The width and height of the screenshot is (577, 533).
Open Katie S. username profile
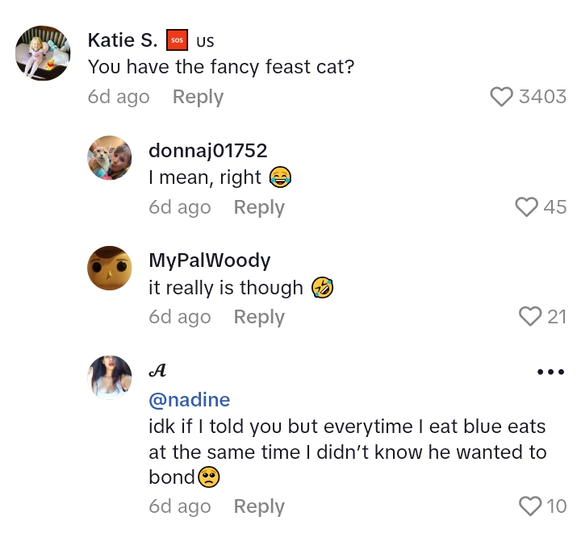pyautogui.click(x=123, y=40)
